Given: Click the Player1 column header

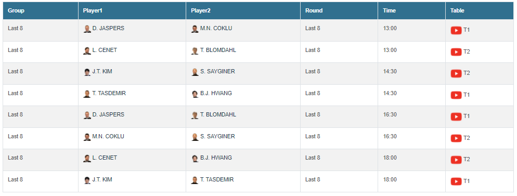Looking at the screenshot, I should click(x=93, y=10).
